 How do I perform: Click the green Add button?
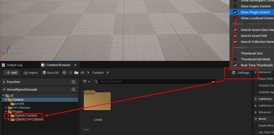pos(12,73)
